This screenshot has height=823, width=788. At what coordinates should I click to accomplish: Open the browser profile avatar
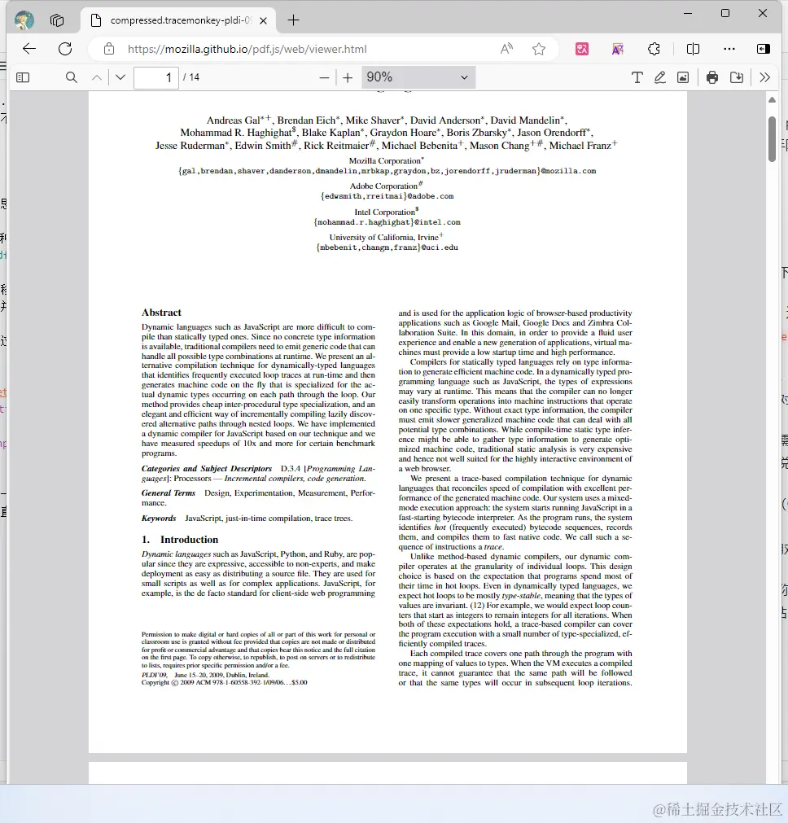tap(24, 20)
